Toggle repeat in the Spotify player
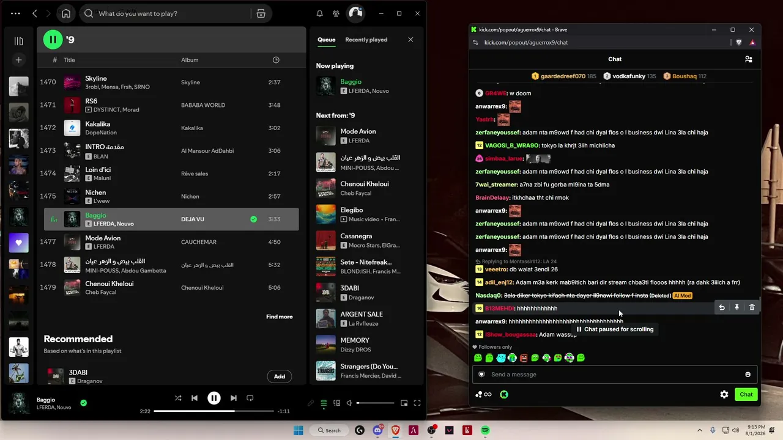Image resolution: width=783 pixels, height=440 pixels. point(250,398)
